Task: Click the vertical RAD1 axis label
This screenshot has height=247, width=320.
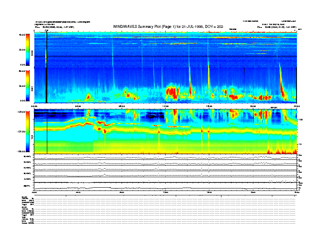Action: pyautogui.click(x=32, y=88)
